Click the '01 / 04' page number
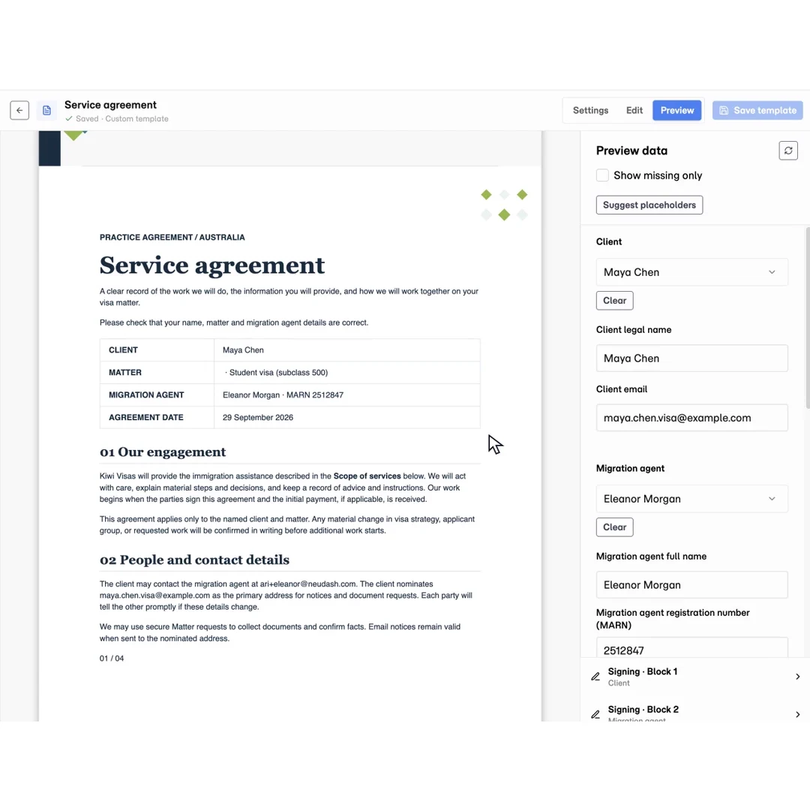The image size is (810, 810). (x=112, y=658)
